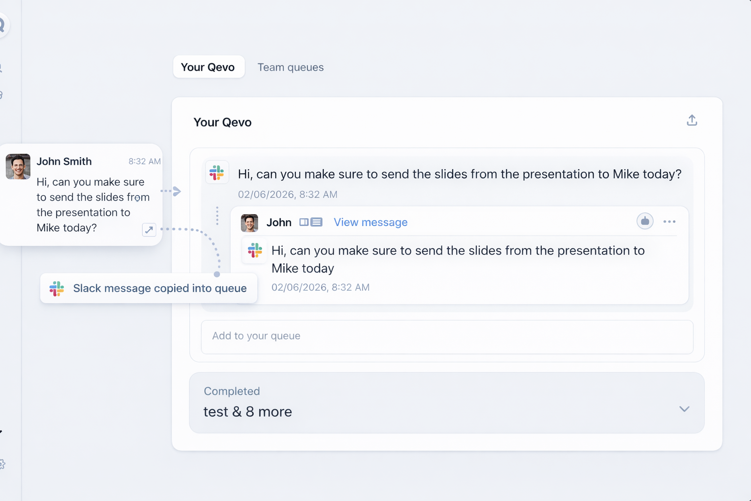This screenshot has height=501, width=751.
Task: Select the list-view icon next to John
Action: tap(316, 222)
